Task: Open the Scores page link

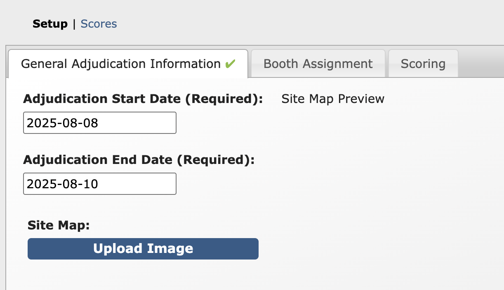Action: click(99, 24)
